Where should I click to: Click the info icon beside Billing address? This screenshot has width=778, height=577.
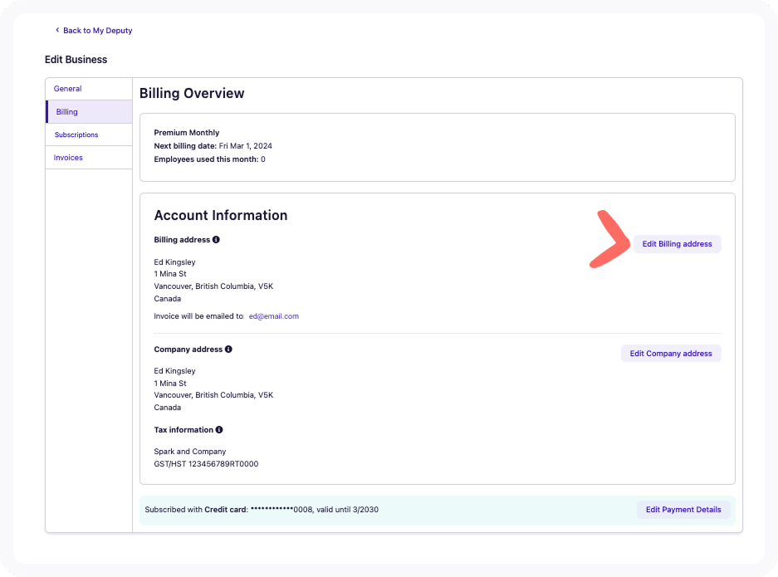click(x=216, y=240)
